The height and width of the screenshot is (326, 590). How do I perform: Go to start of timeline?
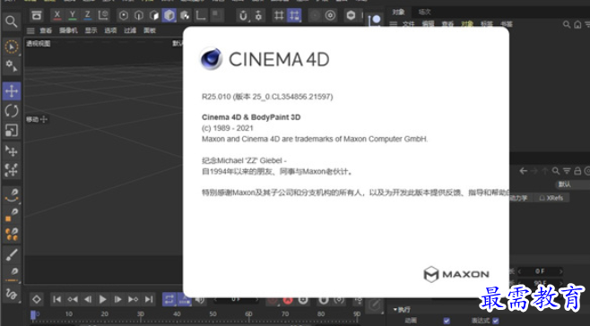tap(56, 299)
